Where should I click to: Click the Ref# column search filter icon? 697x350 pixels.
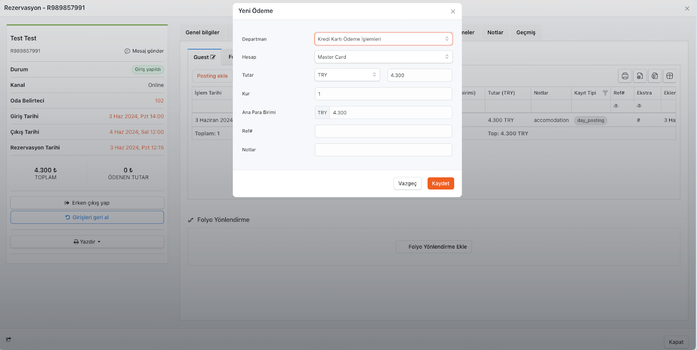tap(616, 106)
